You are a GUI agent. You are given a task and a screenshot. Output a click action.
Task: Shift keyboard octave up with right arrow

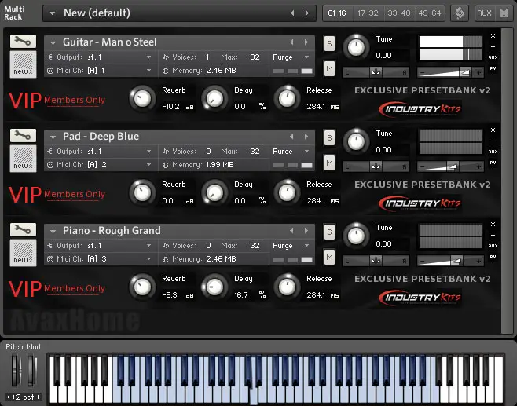38,397
